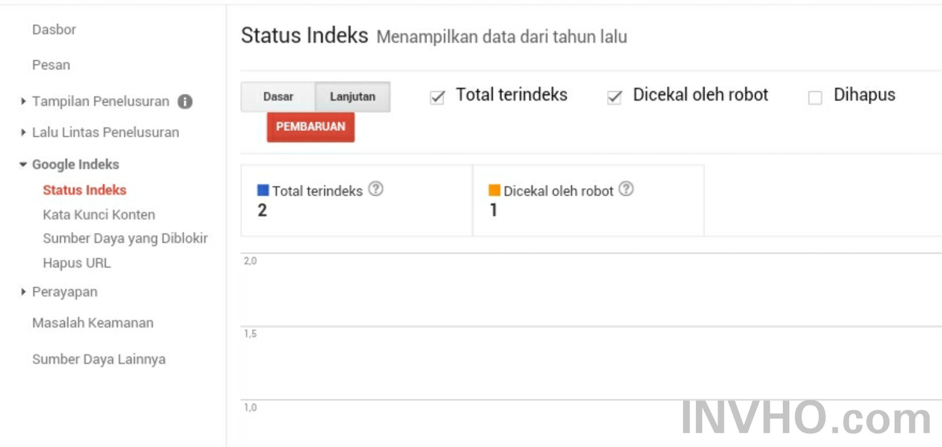Go to Pesan in the sidebar

point(51,65)
